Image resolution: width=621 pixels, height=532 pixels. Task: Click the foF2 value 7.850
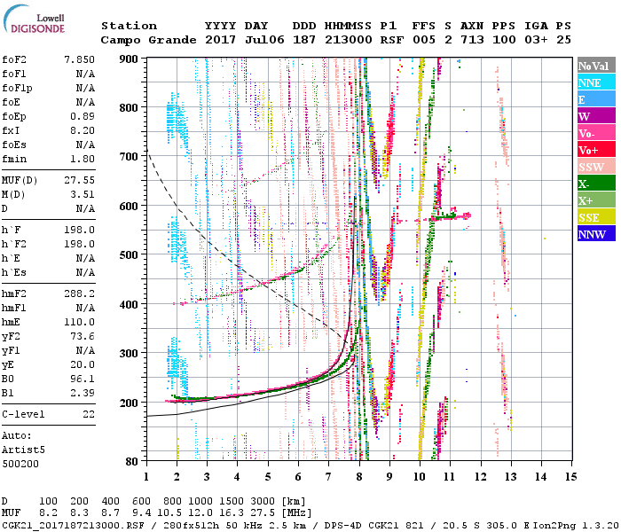point(79,59)
